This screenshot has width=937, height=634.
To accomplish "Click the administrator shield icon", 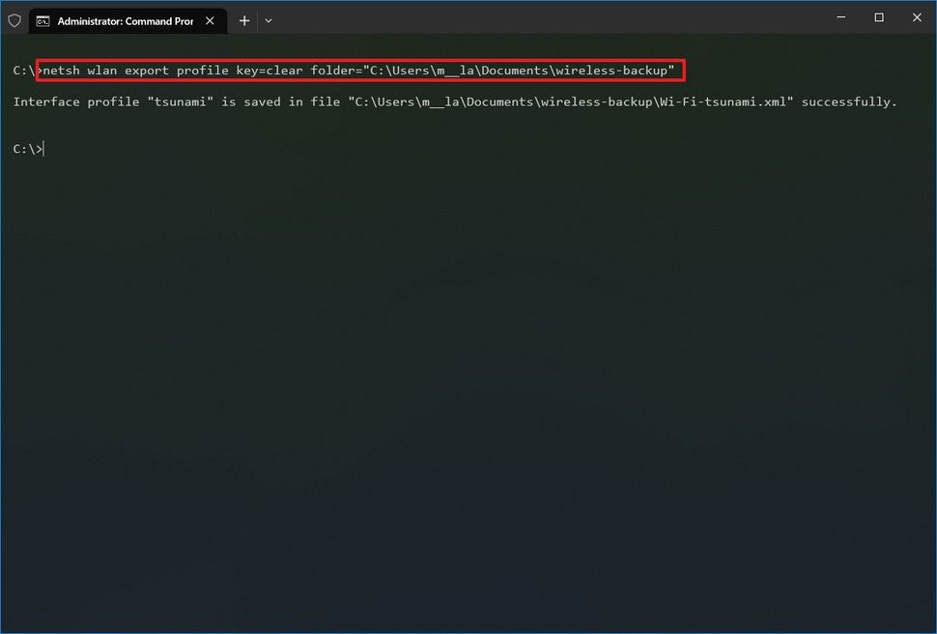I will click(x=14, y=18).
